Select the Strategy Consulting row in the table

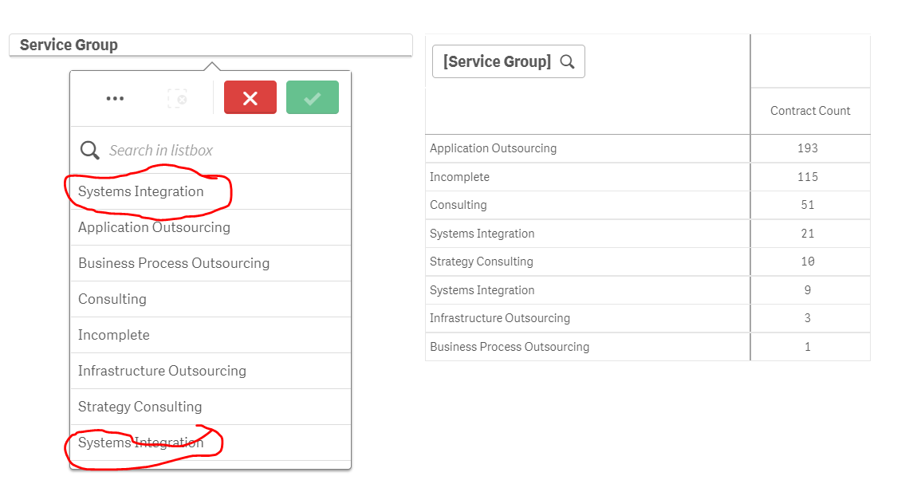482,262
